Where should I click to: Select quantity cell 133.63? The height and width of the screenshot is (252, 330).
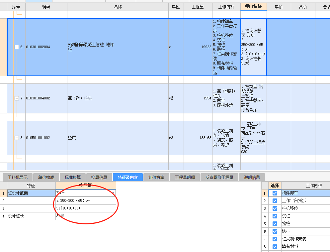pyautogui.click(x=198, y=138)
